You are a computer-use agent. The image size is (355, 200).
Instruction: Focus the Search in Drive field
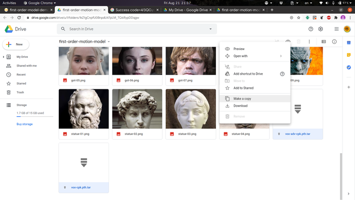point(137,29)
